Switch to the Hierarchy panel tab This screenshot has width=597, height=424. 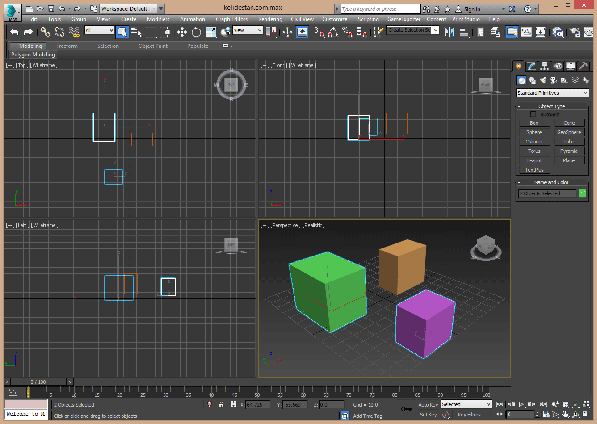544,66
